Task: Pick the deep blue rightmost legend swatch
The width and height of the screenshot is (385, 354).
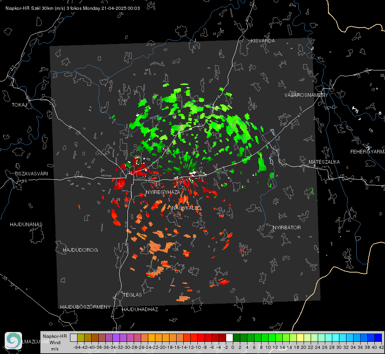Action: (x=378, y=337)
